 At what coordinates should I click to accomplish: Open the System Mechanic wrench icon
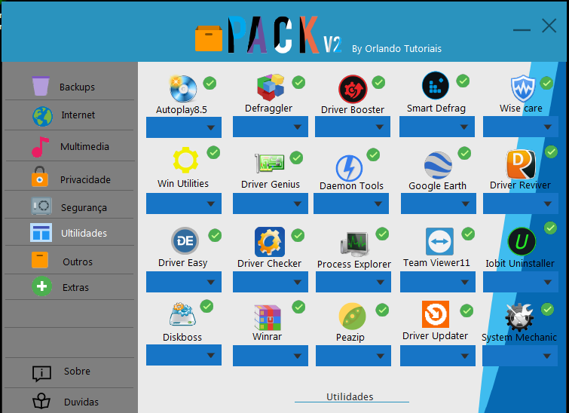[x=520, y=317]
